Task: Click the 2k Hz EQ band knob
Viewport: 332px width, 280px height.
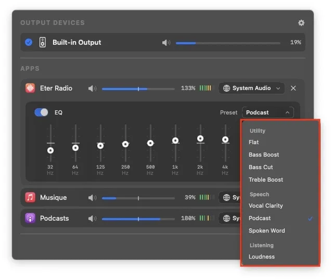Action: (x=200, y=138)
